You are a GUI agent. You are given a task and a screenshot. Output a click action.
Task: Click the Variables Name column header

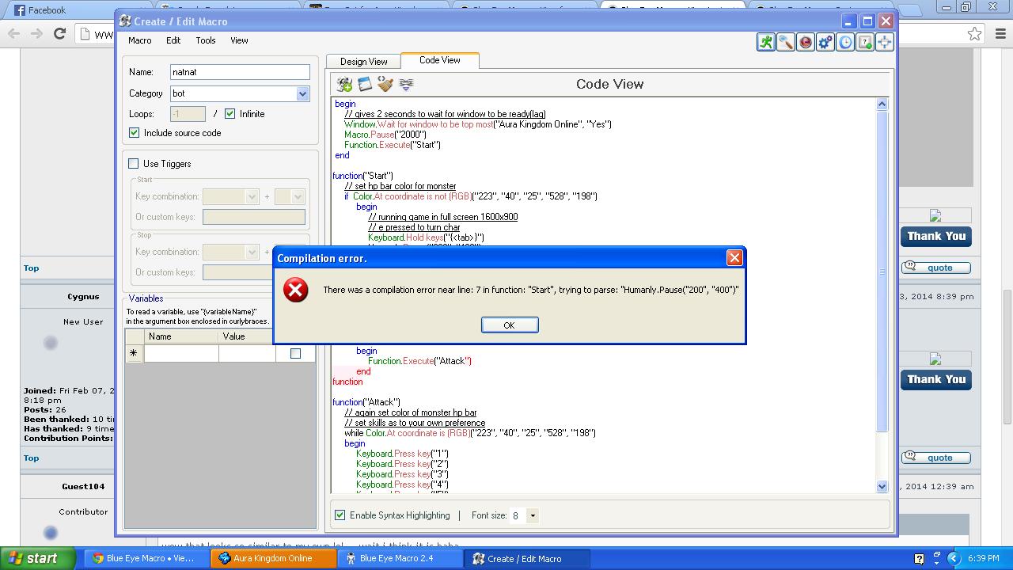(x=181, y=336)
